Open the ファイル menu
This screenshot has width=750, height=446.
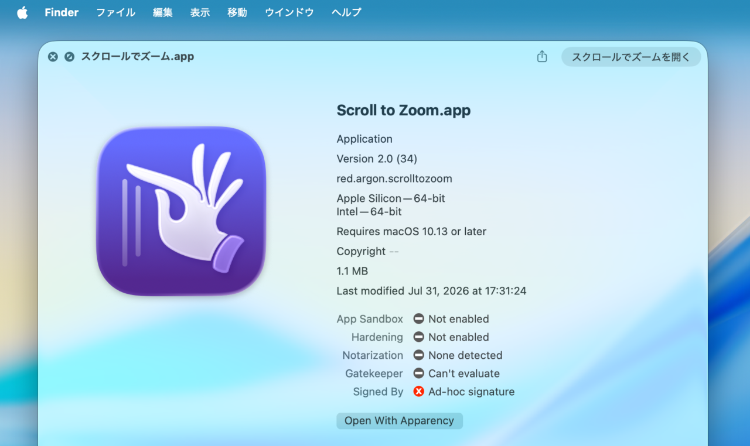point(116,12)
